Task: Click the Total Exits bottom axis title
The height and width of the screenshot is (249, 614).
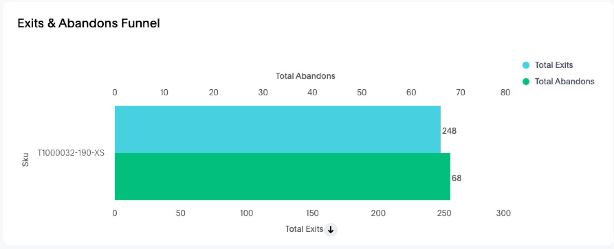Action: click(304, 229)
